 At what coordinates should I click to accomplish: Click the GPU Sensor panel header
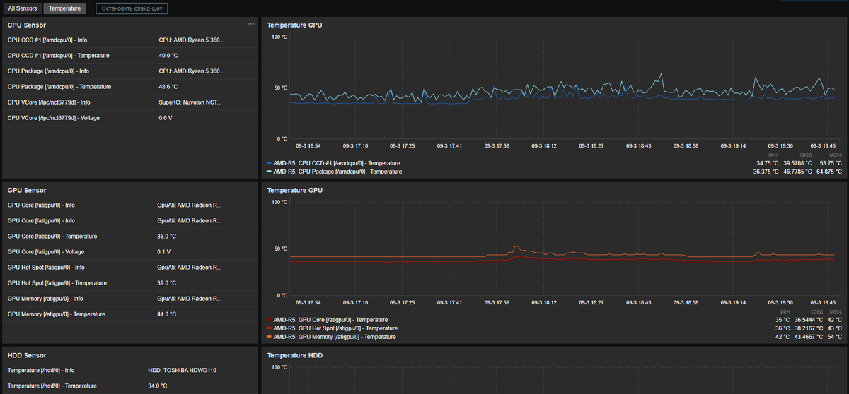click(x=27, y=191)
